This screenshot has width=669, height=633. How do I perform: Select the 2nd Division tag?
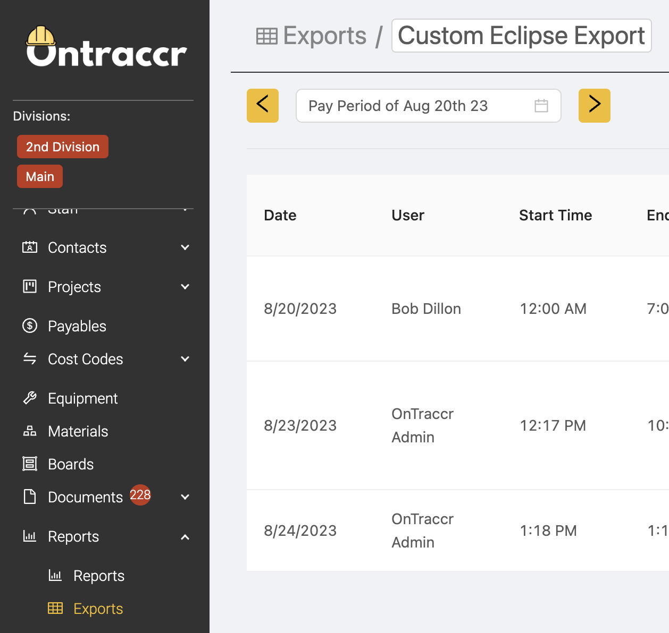click(63, 147)
